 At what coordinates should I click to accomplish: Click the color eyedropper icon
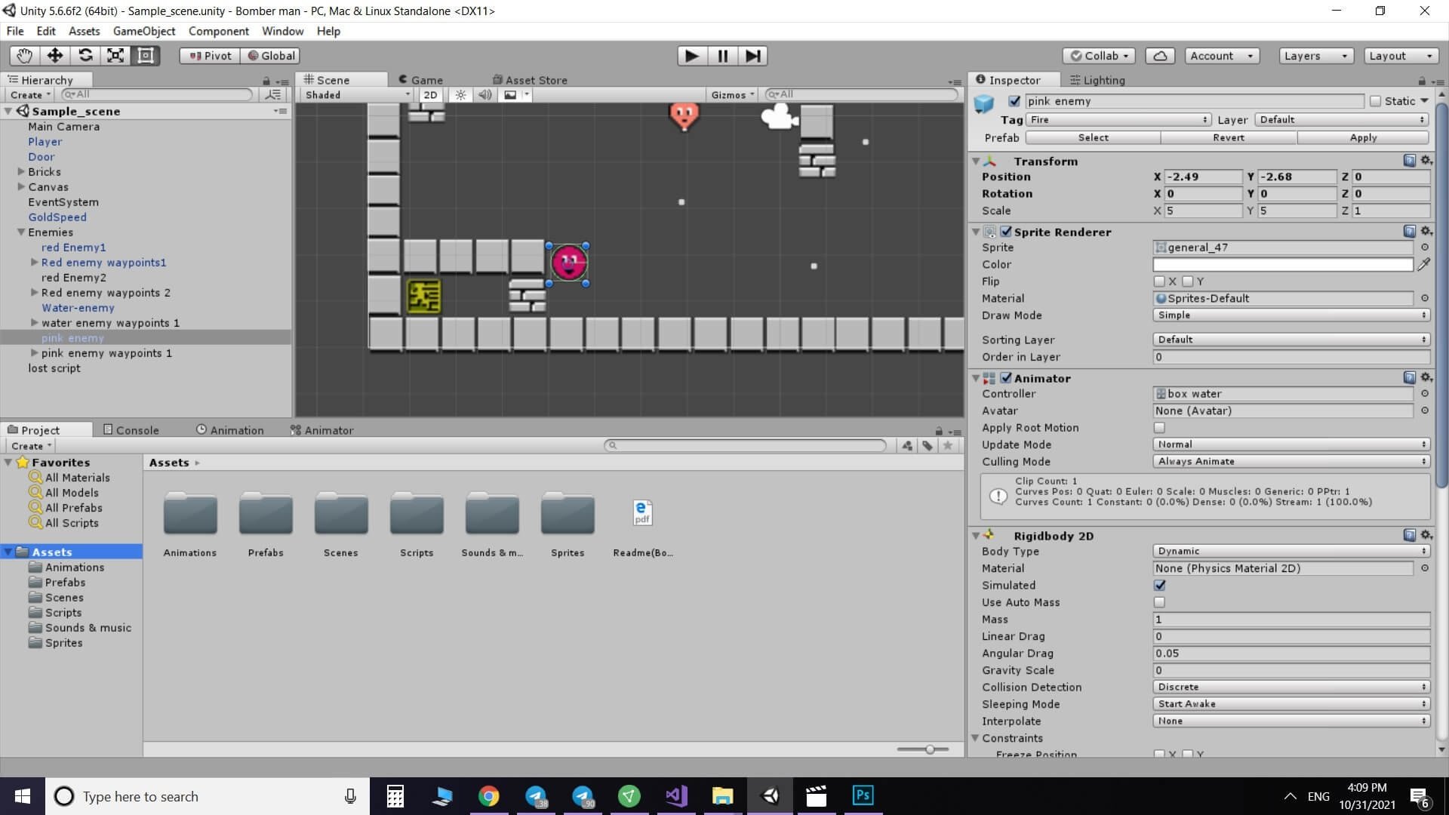[x=1423, y=265]
